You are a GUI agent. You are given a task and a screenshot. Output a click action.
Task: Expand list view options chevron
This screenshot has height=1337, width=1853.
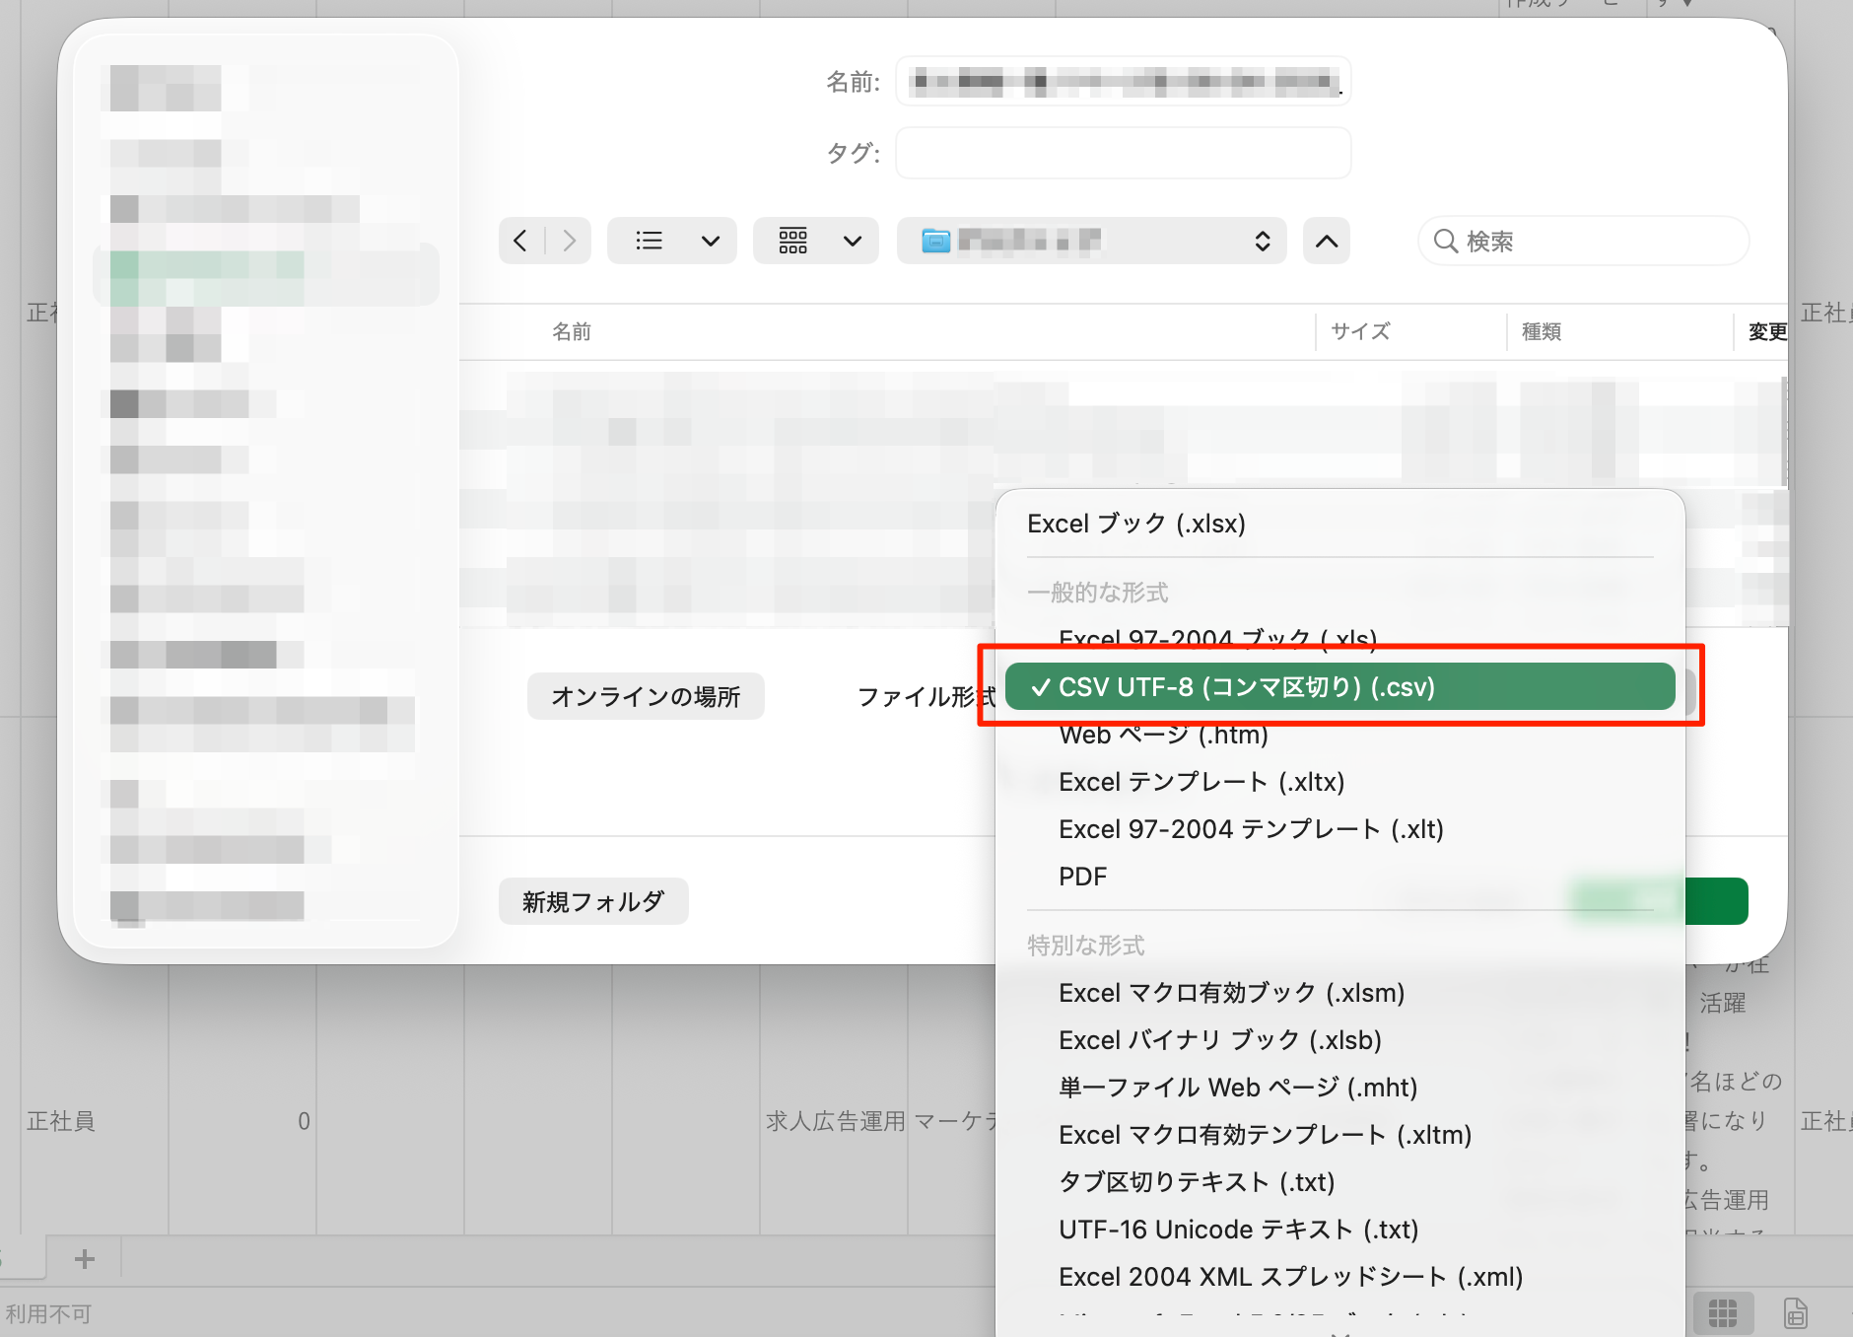tap(711, 241)
